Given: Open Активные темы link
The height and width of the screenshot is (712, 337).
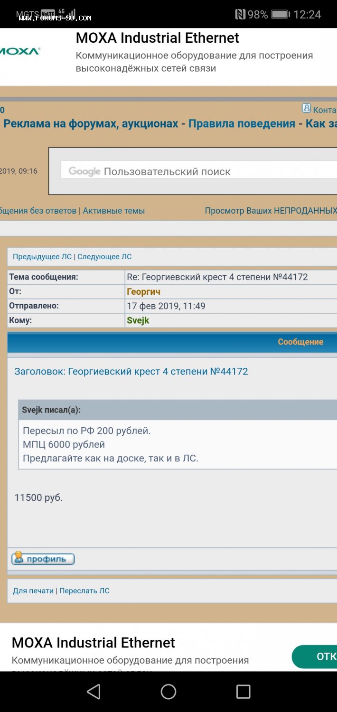Looking at the screenshot, I should (114, 211).
